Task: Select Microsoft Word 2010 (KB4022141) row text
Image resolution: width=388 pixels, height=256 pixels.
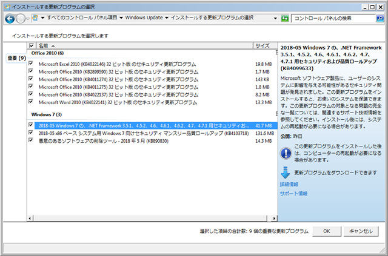Action: coord(118,102)
